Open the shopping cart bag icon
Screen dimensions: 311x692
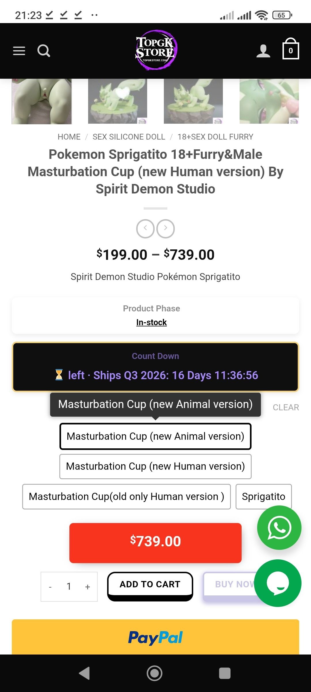[291, 49]
